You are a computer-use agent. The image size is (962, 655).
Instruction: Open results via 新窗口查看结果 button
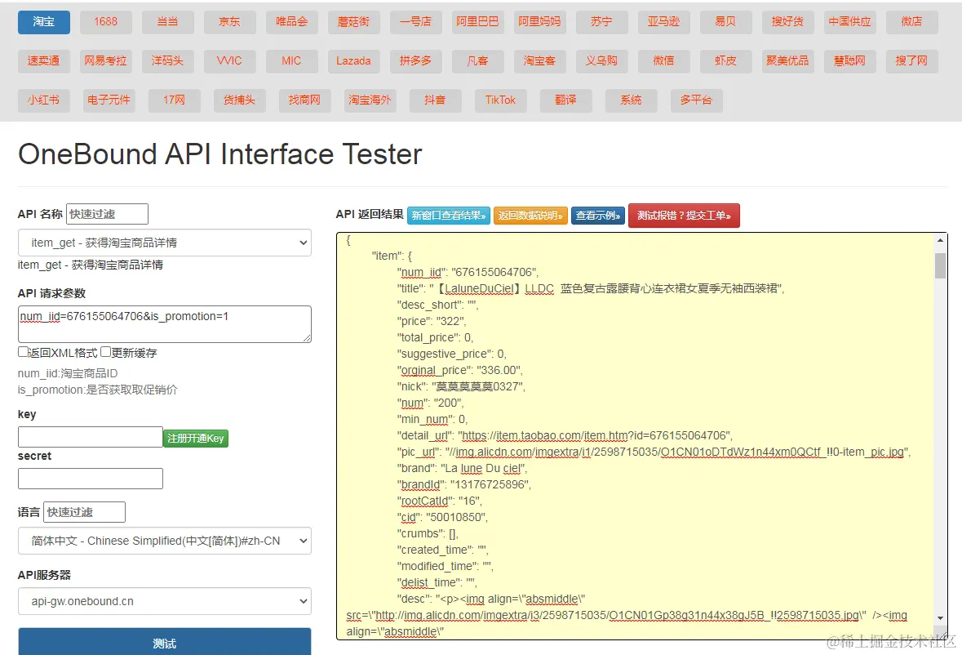coord(449,216)
